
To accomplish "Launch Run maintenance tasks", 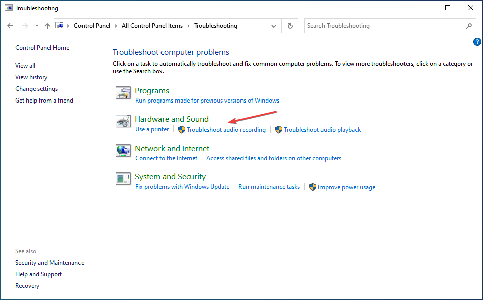I will click(x=269, y=187).
